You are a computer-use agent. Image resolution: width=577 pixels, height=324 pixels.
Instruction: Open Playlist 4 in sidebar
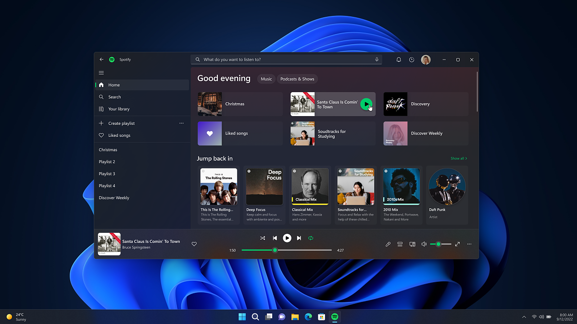pos(142,186)
